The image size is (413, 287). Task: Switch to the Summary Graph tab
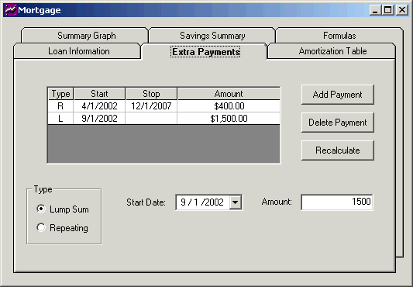click(86, 36)
